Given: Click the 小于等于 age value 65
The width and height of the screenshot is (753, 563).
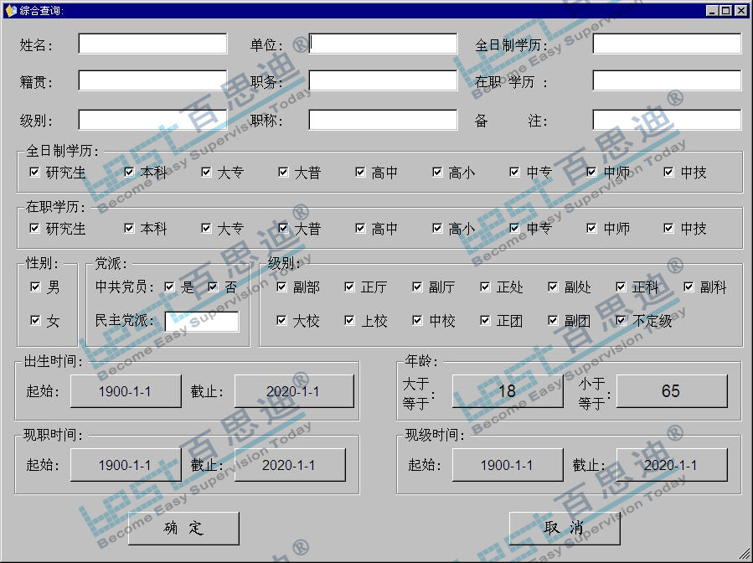Looking at the screenshot, I should coord(672,391).
